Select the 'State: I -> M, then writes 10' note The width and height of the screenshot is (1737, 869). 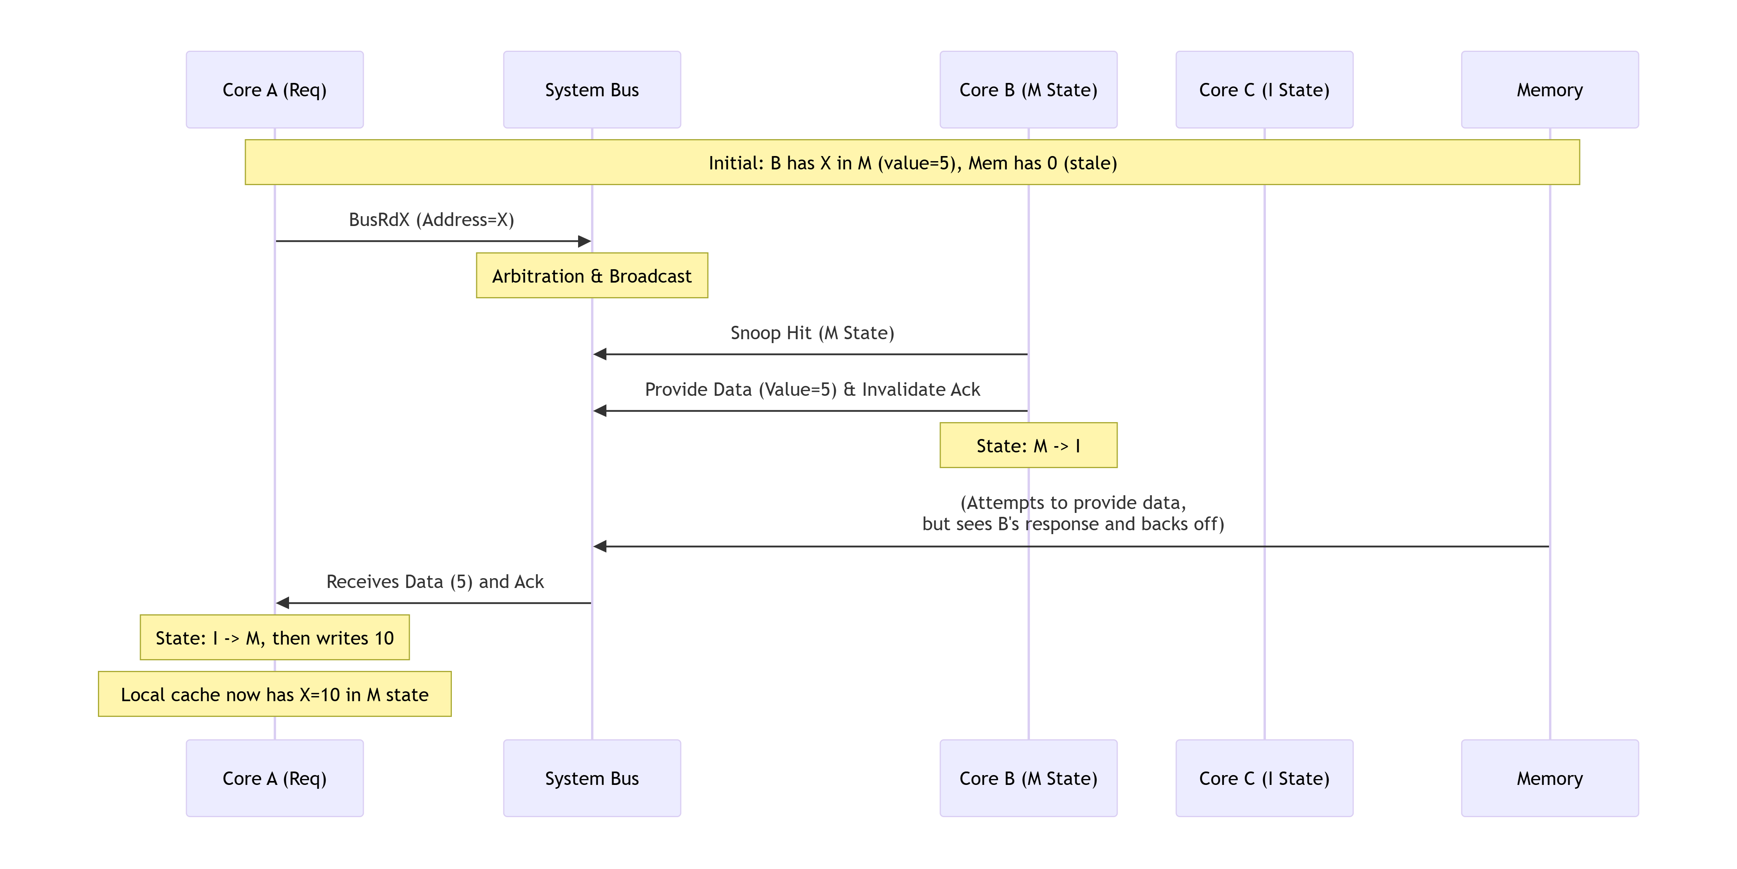coord(274,638)
